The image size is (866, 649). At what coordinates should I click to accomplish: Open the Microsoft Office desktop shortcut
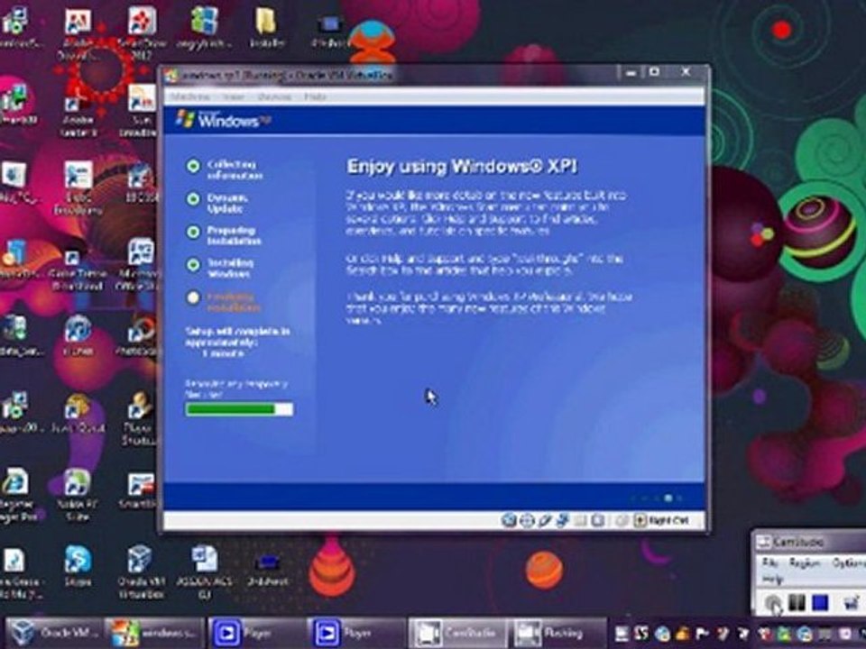pos(139,265)
